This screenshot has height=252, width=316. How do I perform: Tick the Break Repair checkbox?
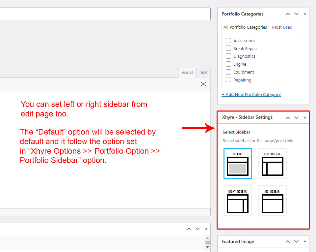(228, 48)
